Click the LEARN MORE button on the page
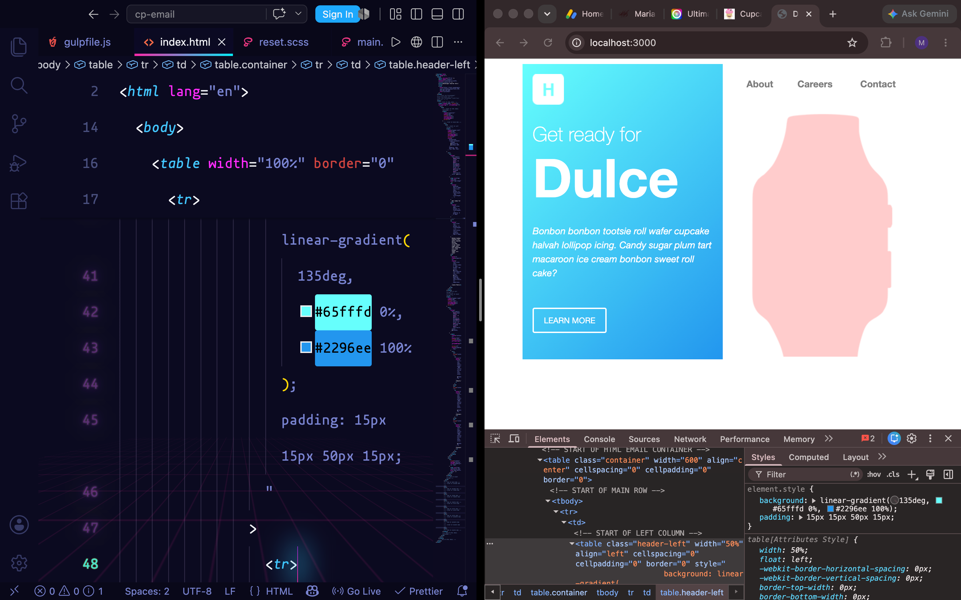This screenshot has height=600, width=961. 569,320
